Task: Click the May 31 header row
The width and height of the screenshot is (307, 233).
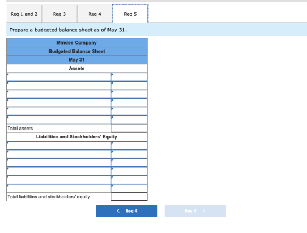Action: click(77, 60)
